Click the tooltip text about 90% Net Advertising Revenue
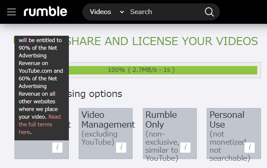The width and height of the screenshot is (267, 168). (41, 55)
